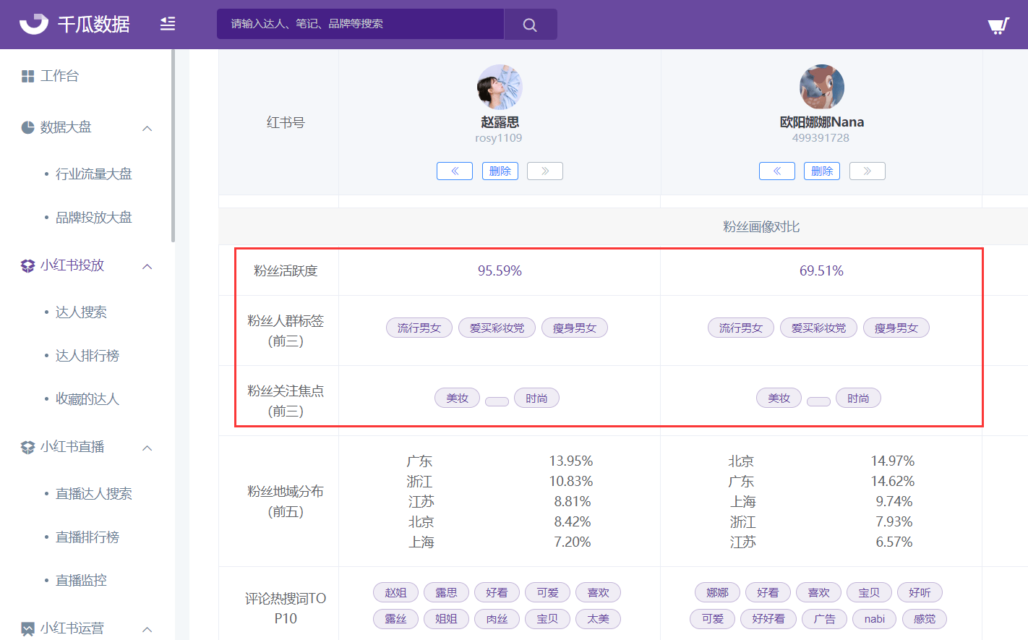
Task: Click 欧阳娜娜Nana's 时尚 focus tag
Action: 858,398
